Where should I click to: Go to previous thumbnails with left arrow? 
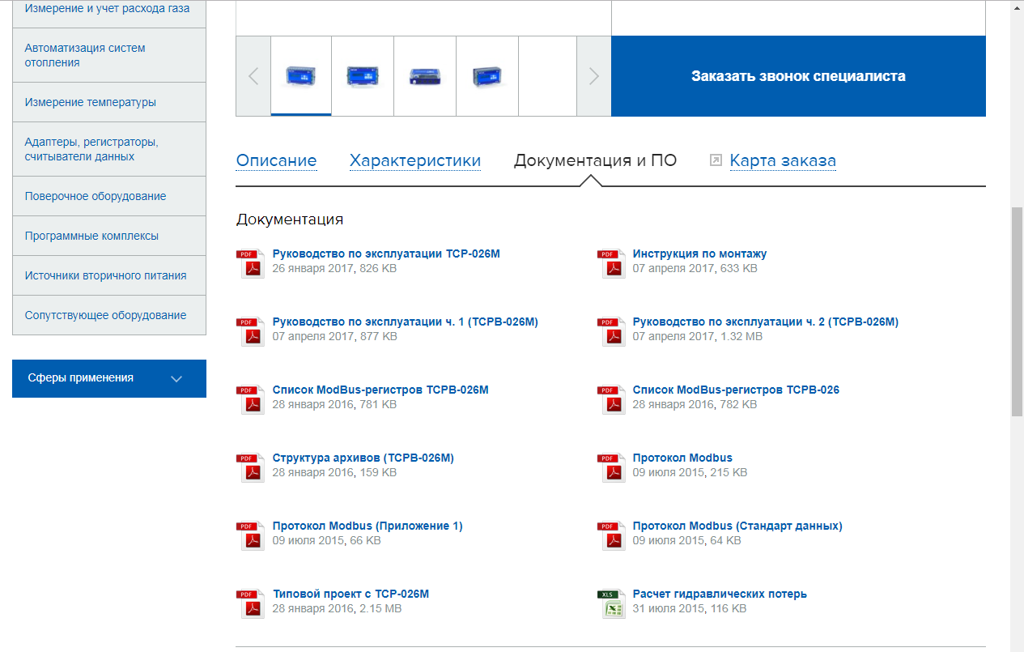[x=253, y=76]
